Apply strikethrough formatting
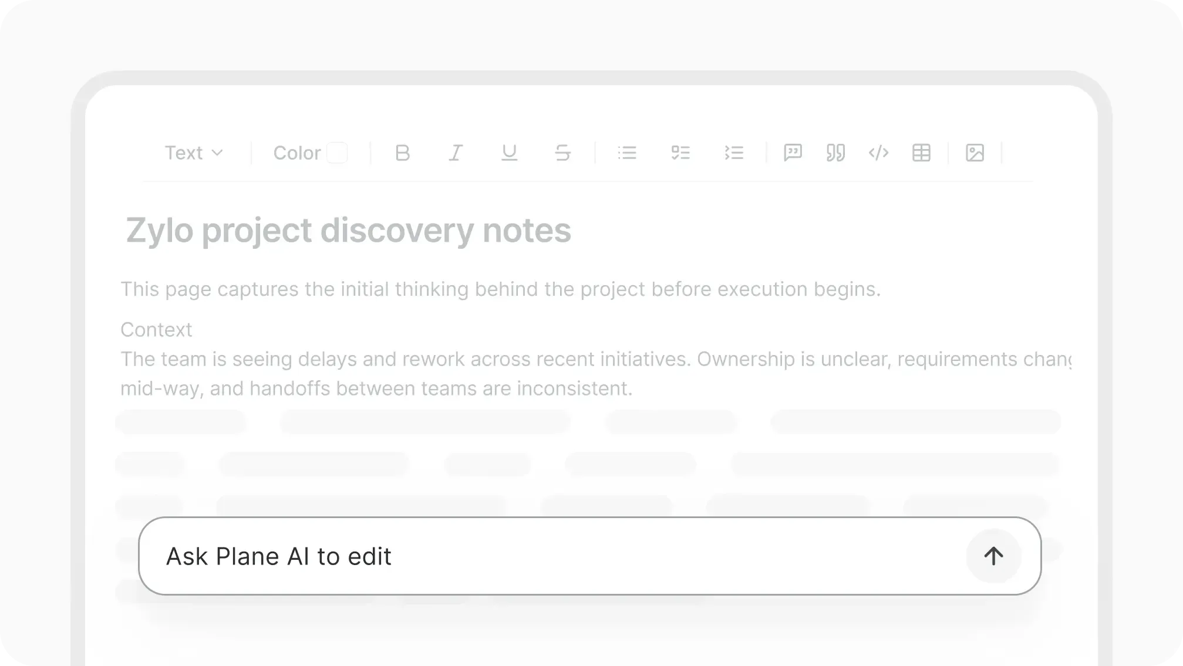Viewport: 1183px width, 666px height. coord(562,153)
